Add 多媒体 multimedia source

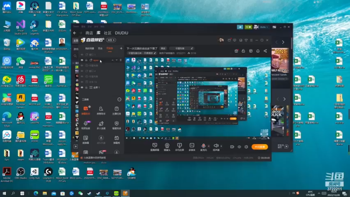point(192,147)
